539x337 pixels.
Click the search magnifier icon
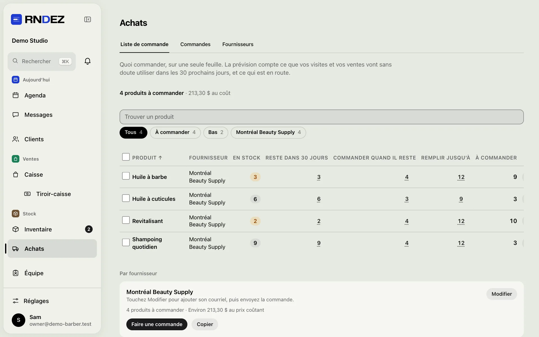coord(15,61)
